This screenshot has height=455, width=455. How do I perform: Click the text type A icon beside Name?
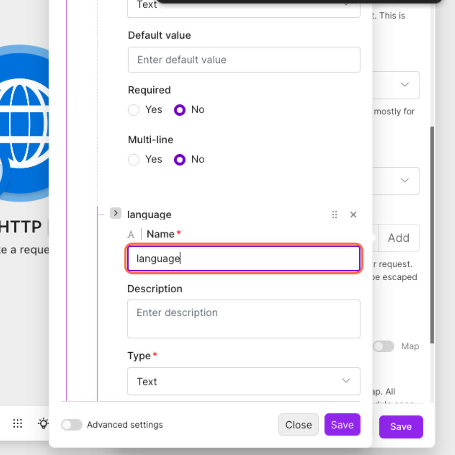click(x=131, y=234)
